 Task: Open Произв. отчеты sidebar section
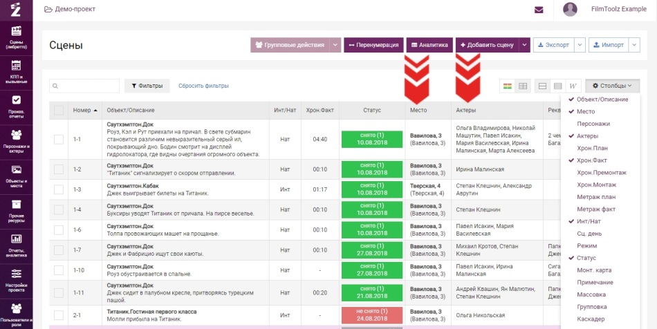tap(17, 106)
